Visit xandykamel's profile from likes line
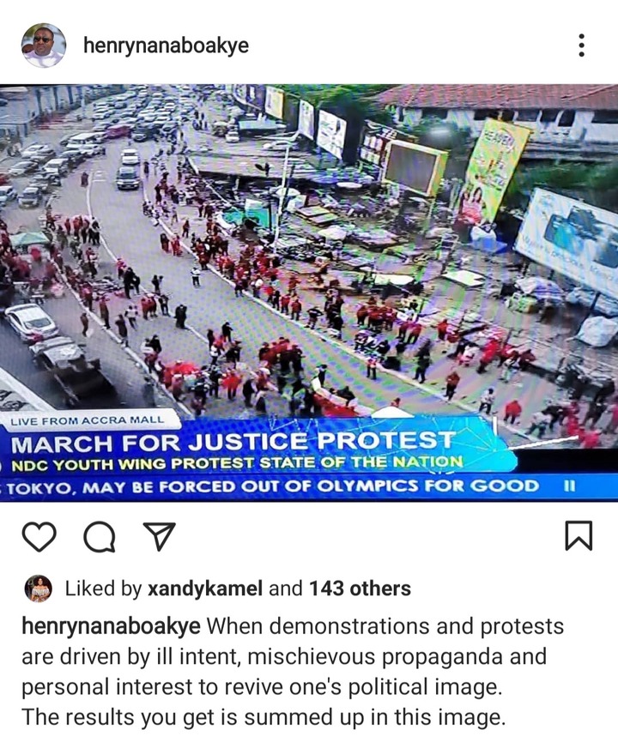Viewport: 618px width, 736px height. point(205,588)
